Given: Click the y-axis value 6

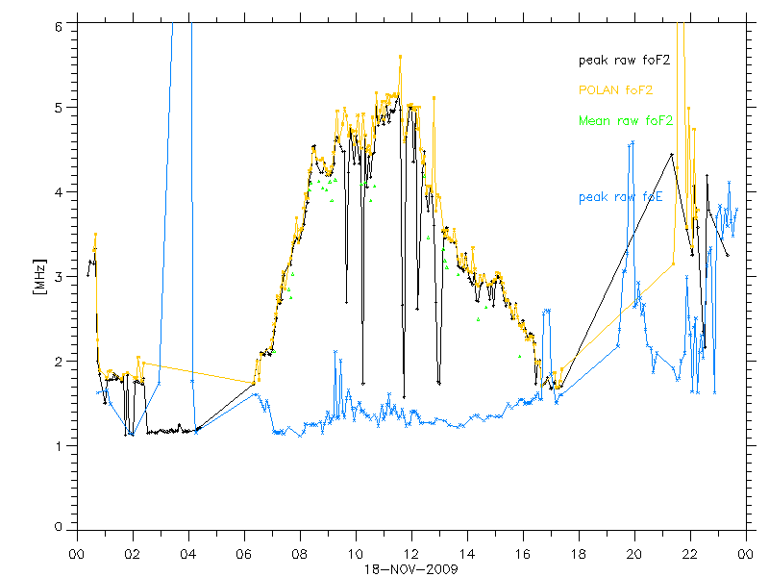Looking at the screenshot, I should click(59, 27).
